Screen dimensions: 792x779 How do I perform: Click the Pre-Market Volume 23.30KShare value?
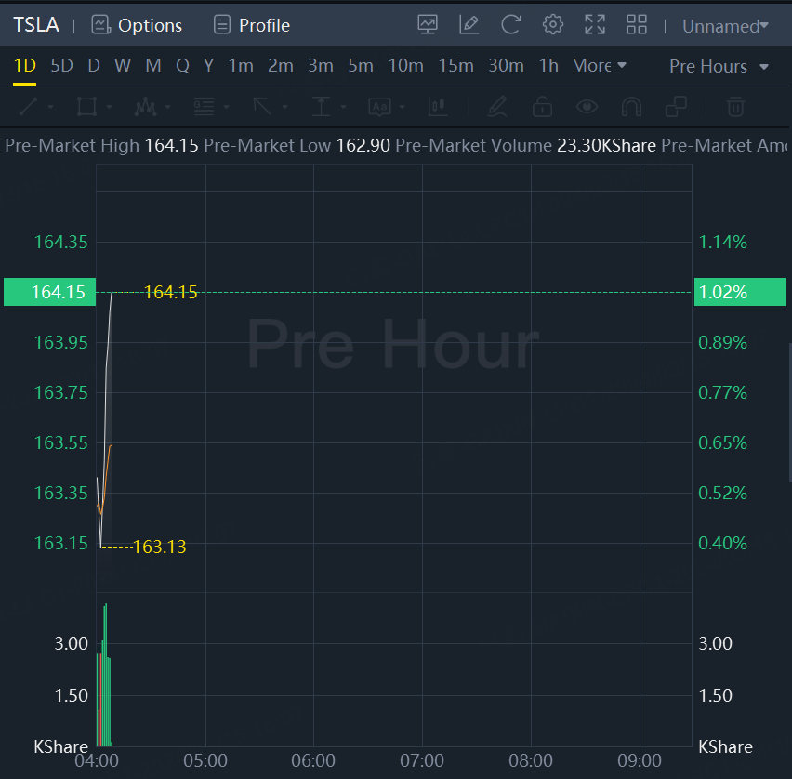pyautogui.click(x=606, y=146)
